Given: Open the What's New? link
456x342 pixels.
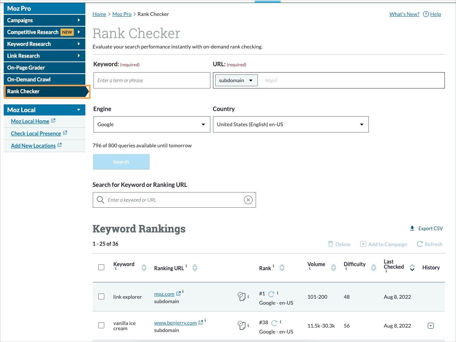Looking at the screenshot, I should (404, 14).
